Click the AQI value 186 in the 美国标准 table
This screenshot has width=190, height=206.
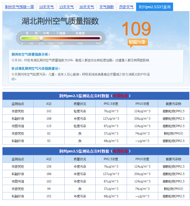49,174
